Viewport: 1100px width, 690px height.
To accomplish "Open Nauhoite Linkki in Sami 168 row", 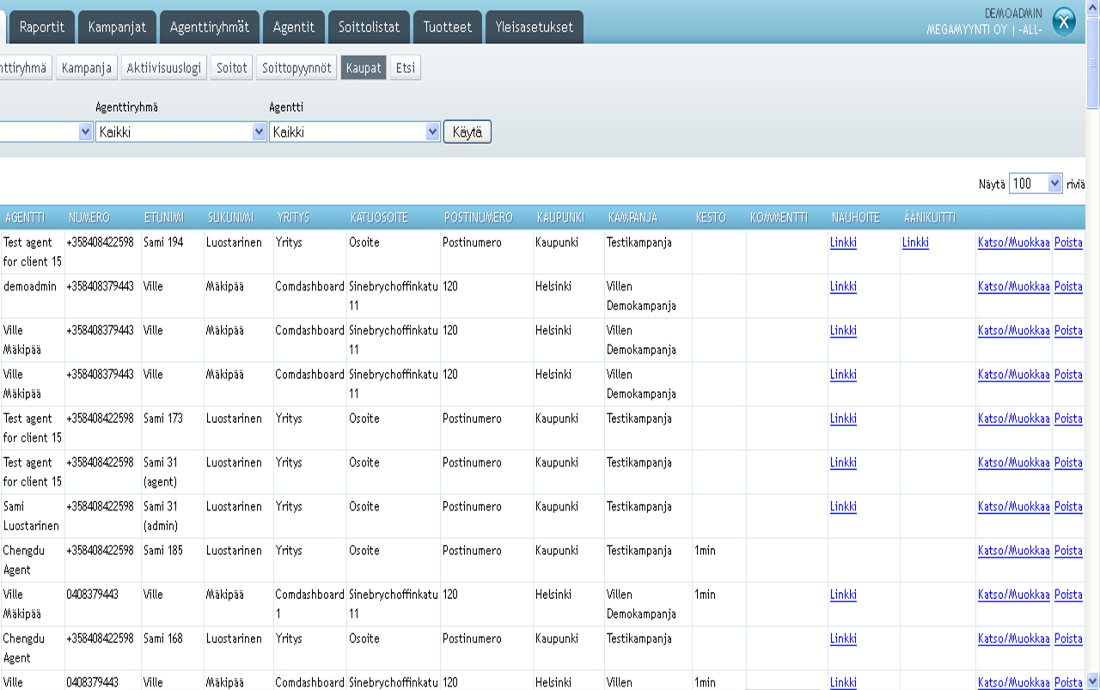I will click(843, 638).
